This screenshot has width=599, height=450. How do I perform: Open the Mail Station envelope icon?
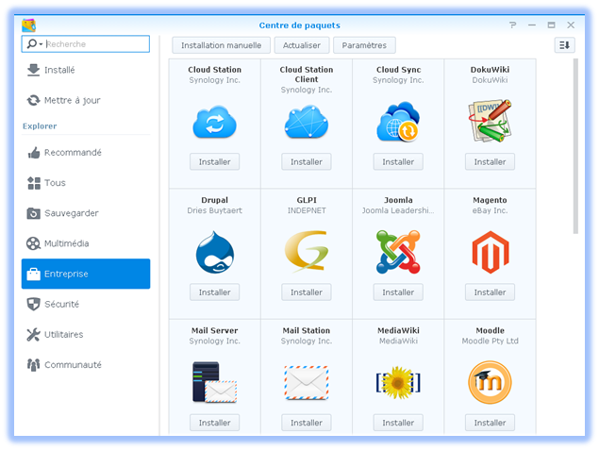307,383
